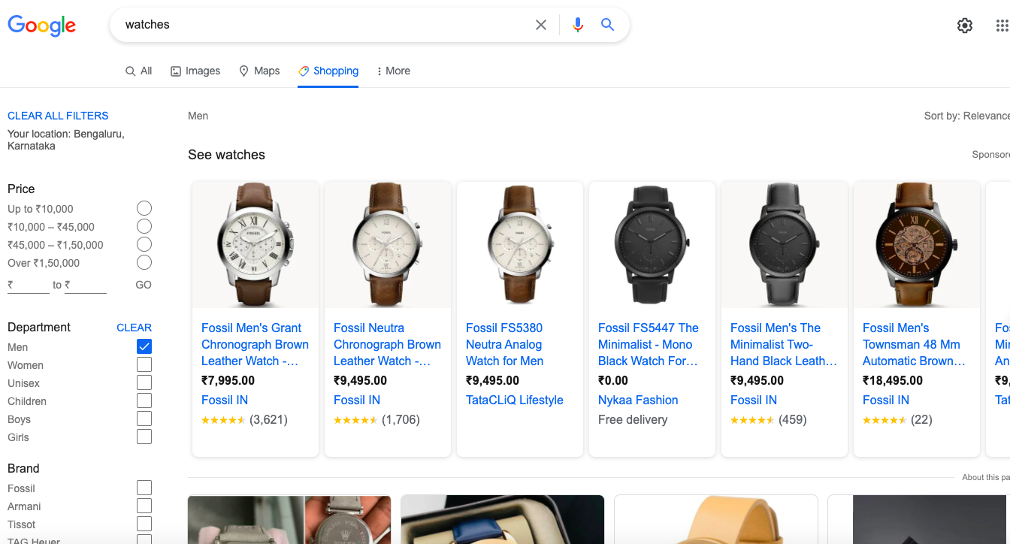
Task: Open Fossil Men's The Minimalist Two-Hand link
Action: pos(784,344)
